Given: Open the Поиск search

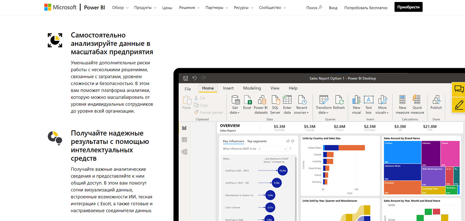Looking at the screenshot, I should pos(314,8).
